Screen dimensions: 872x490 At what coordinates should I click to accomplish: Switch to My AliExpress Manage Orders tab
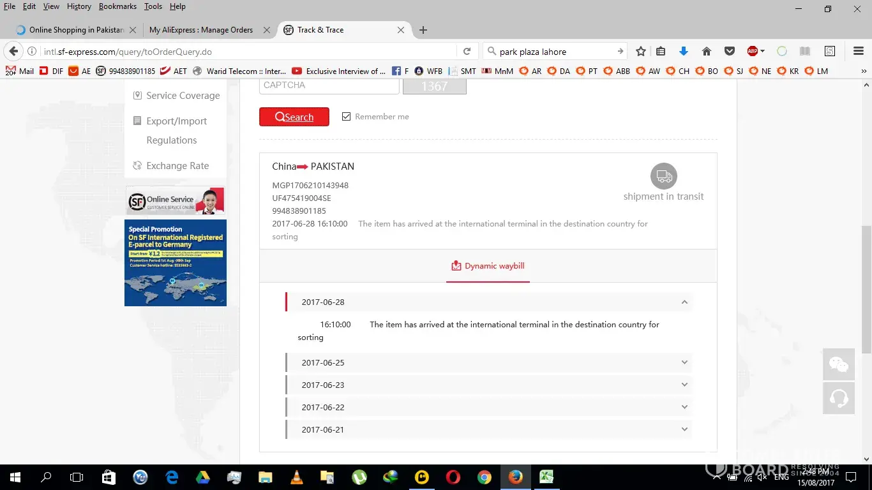click(201, 30)
